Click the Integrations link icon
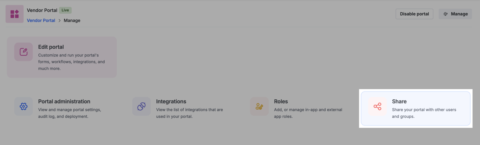Image resolution: width=480 pixels, height=145 pixels. pos(141,106)
